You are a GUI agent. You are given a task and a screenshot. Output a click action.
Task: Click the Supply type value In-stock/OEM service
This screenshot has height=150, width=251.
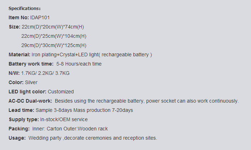tap(64, 120)
